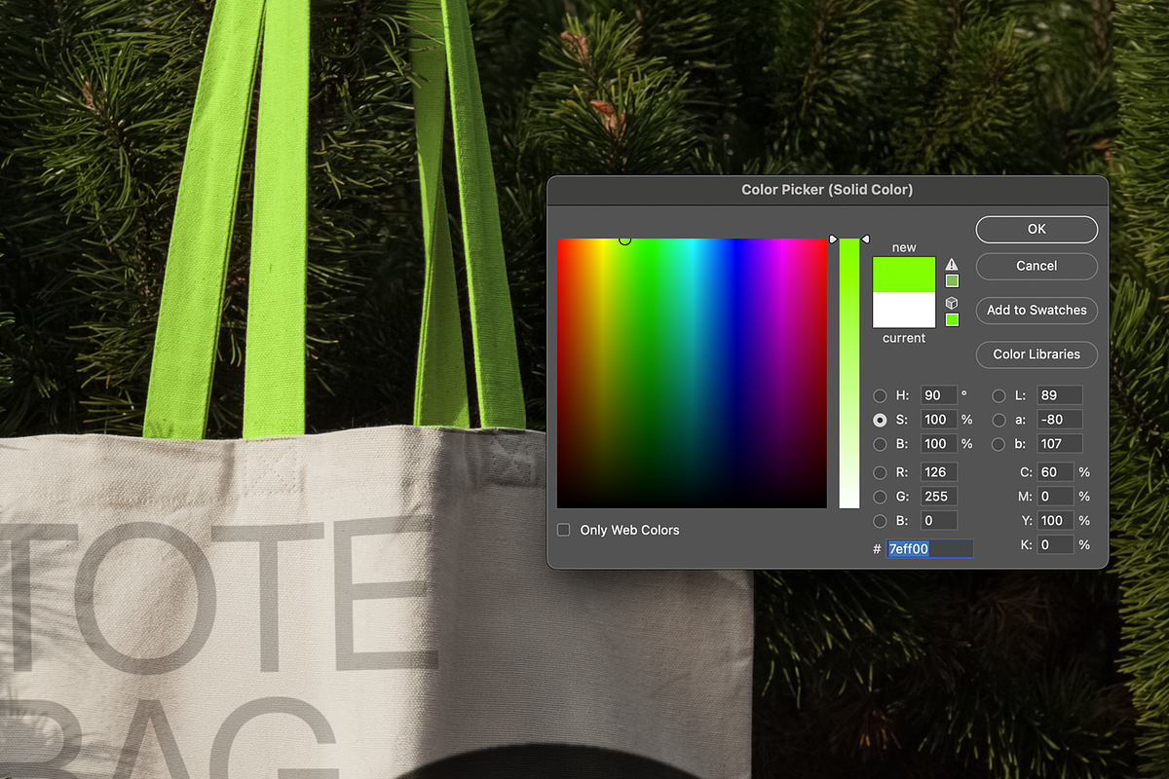Image resolution: width=1169 pixels, height=779 pixels.
Task: Click the cyan C percent field
Action: click(1056, 472)
